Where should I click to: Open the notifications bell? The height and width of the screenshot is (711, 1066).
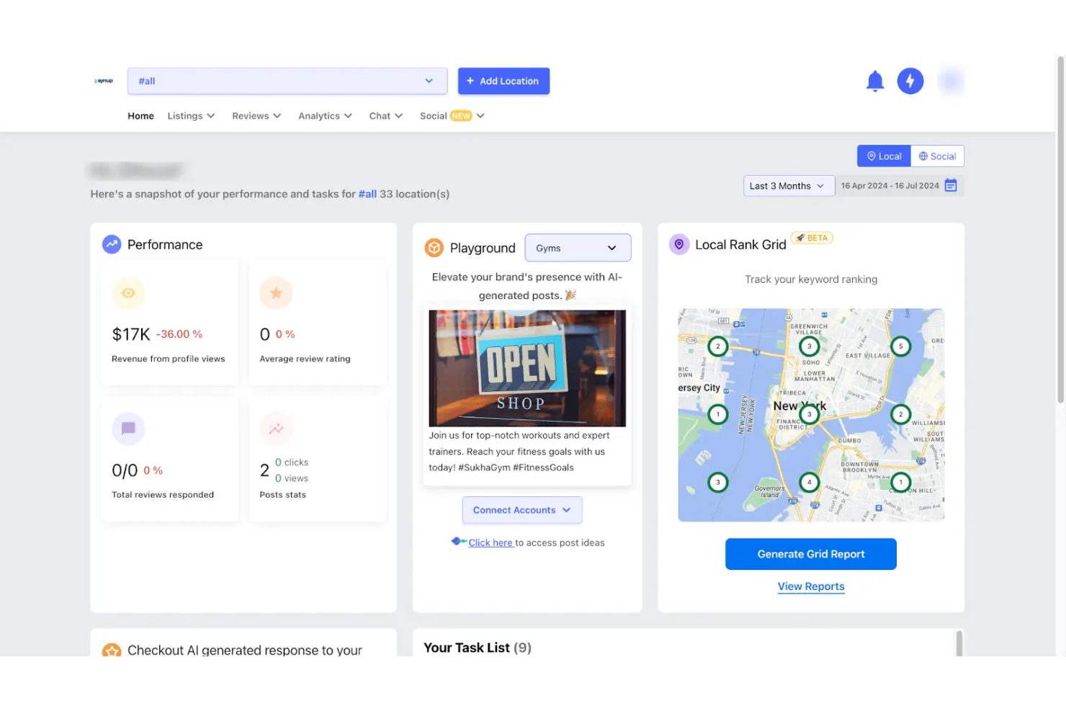click(875, 81)
